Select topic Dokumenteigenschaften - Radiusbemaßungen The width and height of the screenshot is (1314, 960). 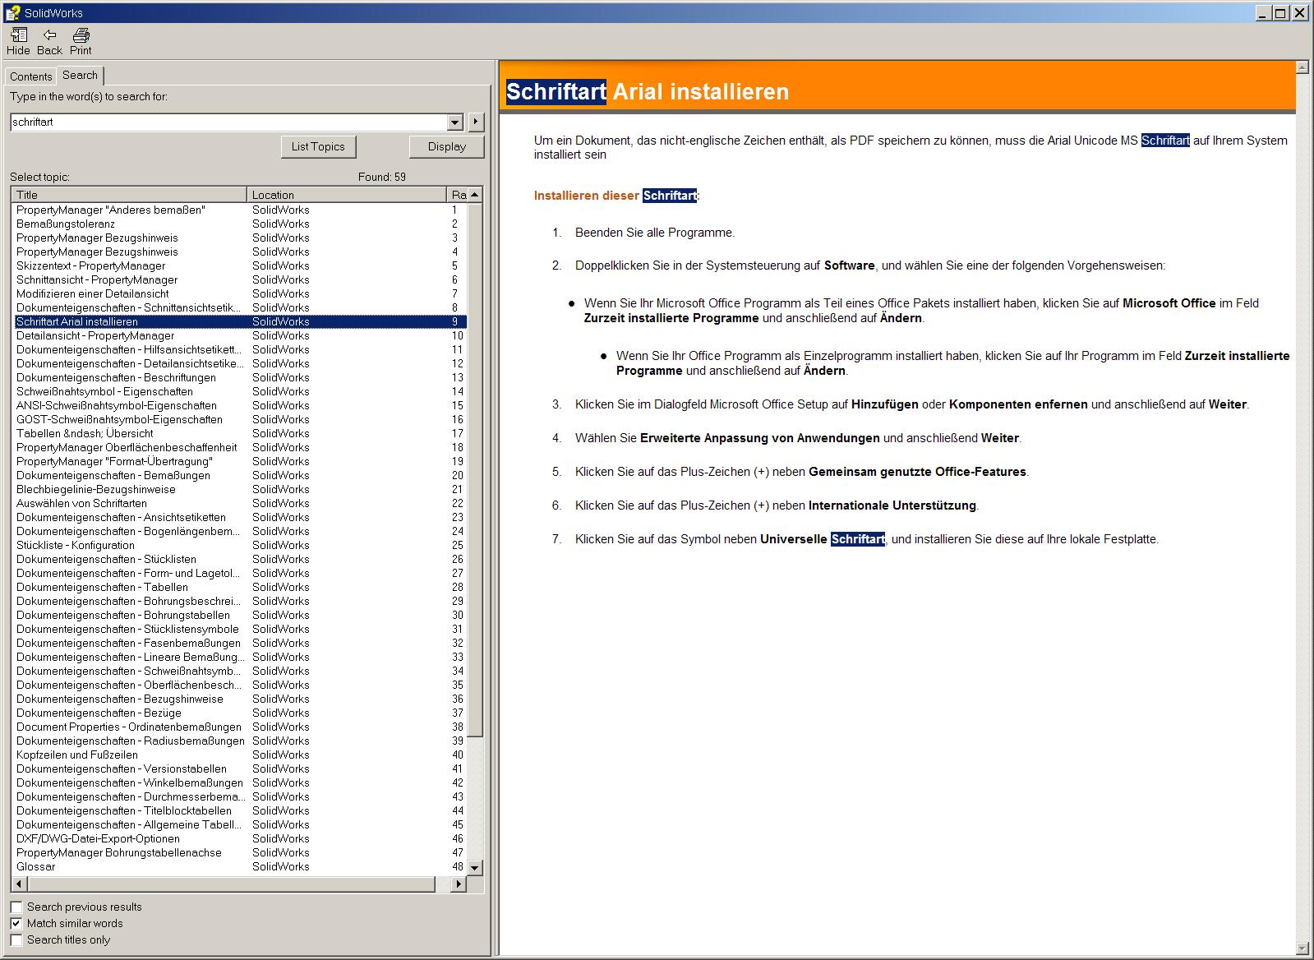239,741
